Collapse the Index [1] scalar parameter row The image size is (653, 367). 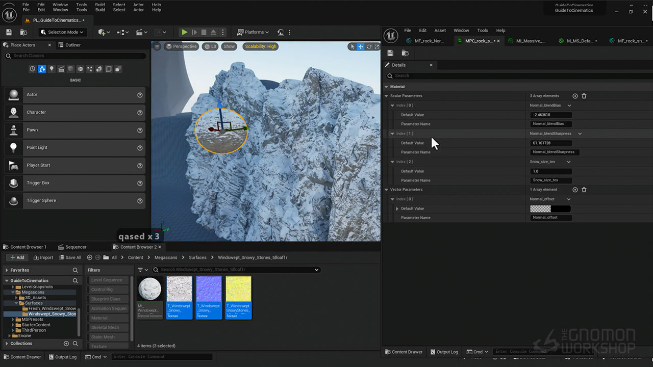pyautogui.click(x=392, y=134)
